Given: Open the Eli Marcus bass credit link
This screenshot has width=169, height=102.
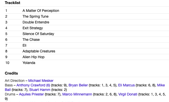Looking at the screenshot, I should [x=126, y=85].
